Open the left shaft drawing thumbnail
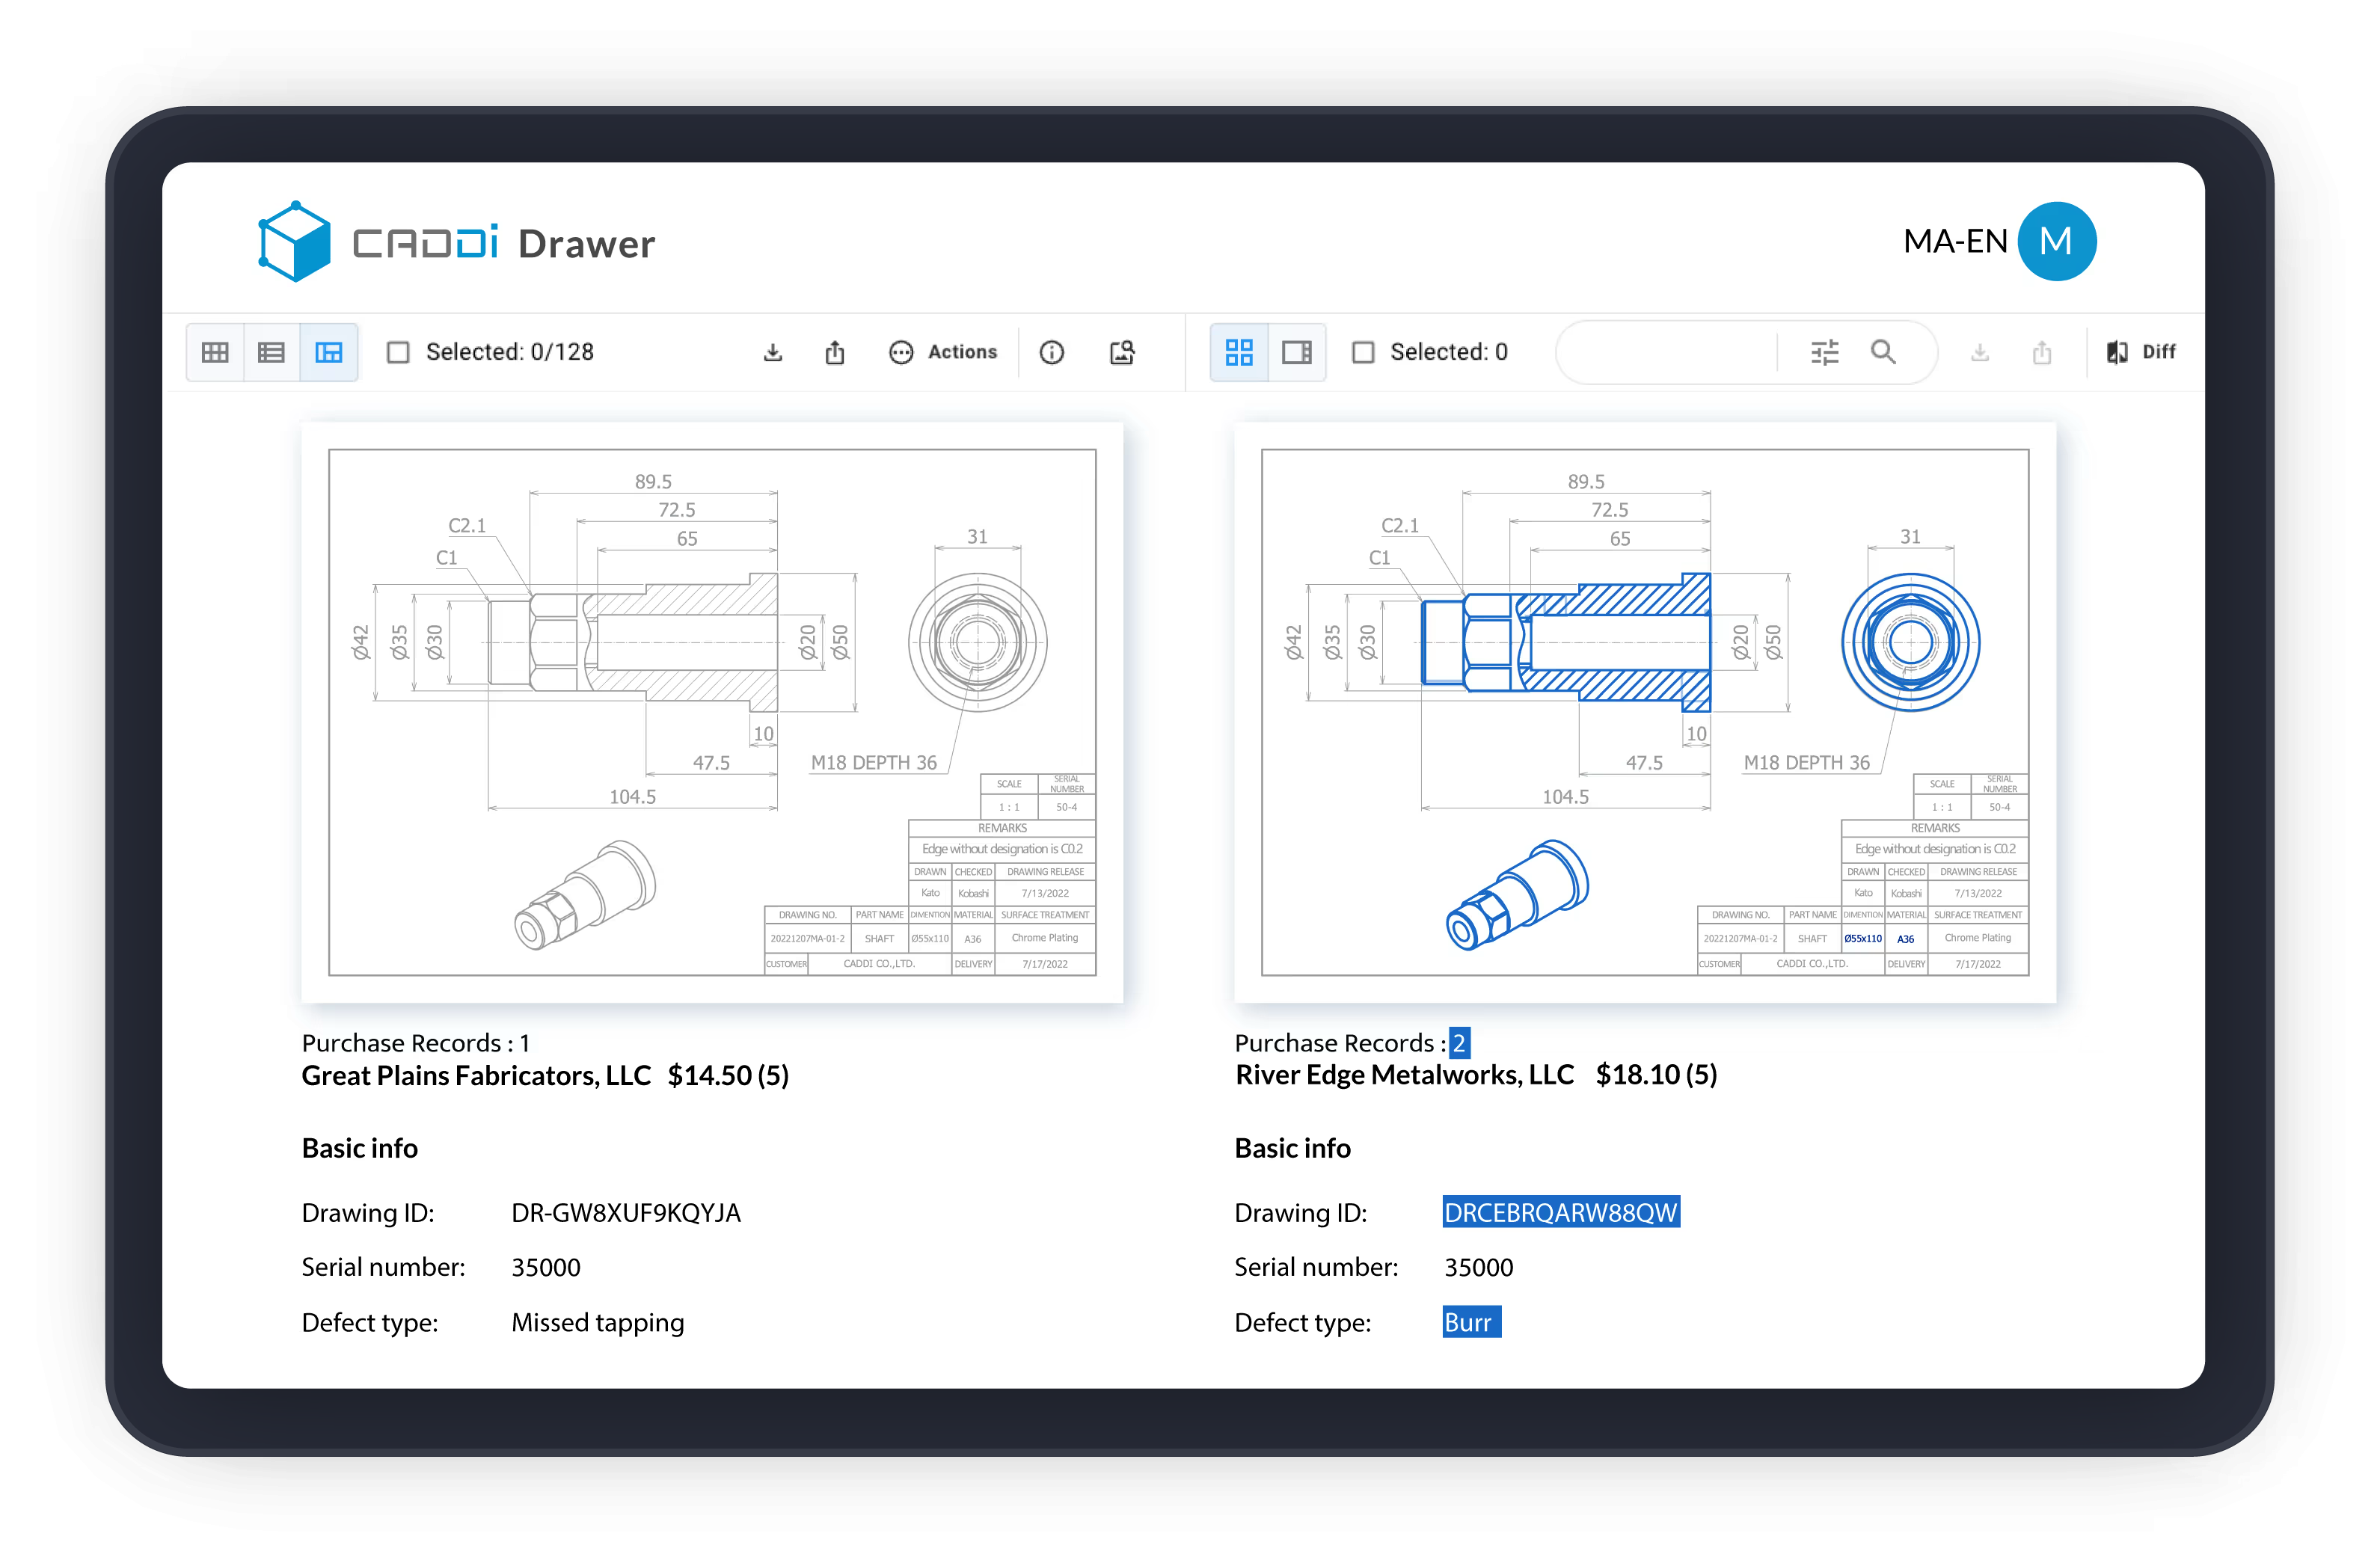Screen dimensions: 2380x1563 [712, 712]
